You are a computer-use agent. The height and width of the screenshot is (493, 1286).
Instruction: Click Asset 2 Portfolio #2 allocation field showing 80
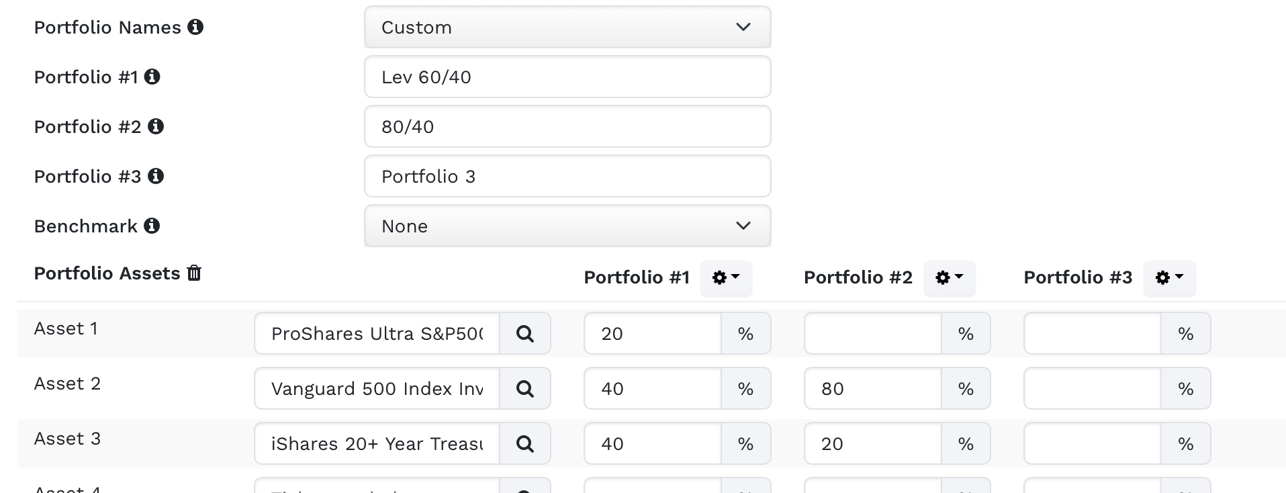pos(872,389)
